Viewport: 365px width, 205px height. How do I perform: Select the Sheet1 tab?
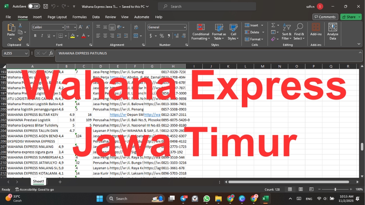[38, 181]
